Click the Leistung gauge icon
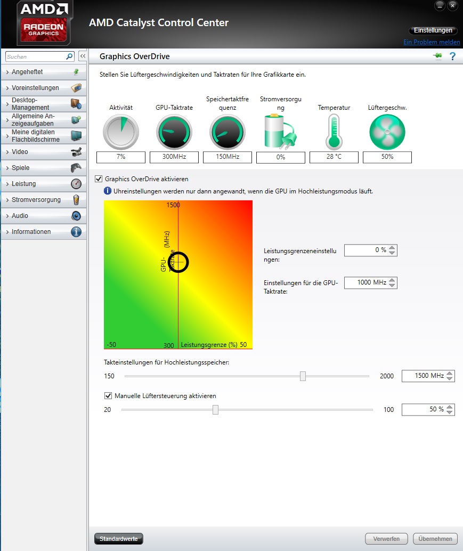The width and height of the screenshot is (463, 551). click(x=76, y=184)
